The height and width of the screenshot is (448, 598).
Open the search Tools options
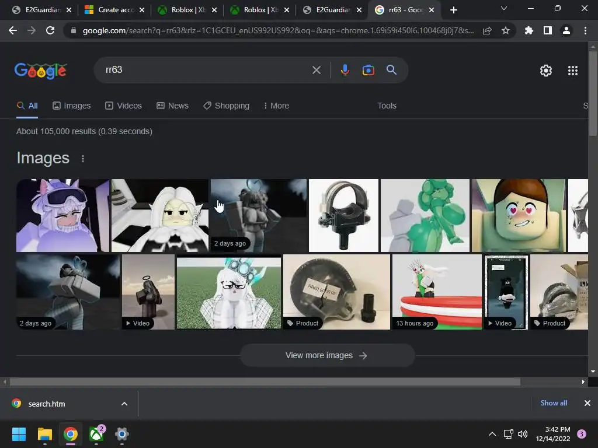pos(387,106)
